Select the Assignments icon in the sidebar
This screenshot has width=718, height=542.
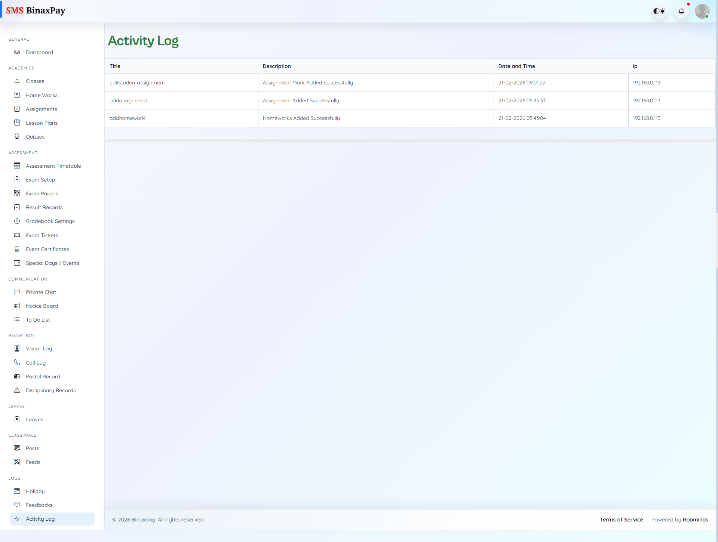point(17,109)
